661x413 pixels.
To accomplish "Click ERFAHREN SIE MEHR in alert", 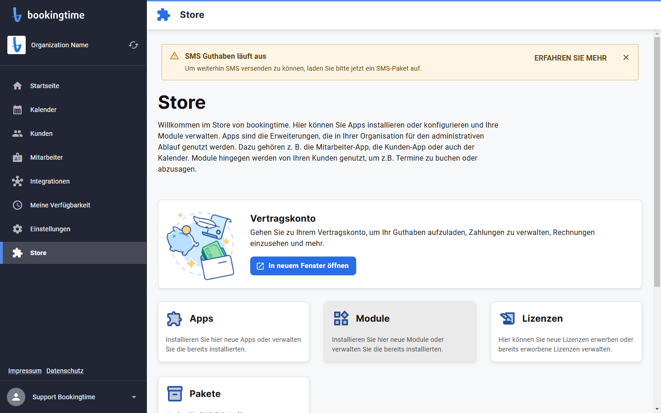I will 571,58.
